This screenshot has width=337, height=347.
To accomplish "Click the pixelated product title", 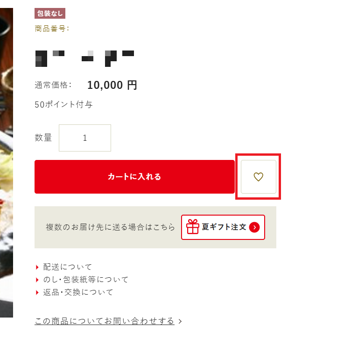I will (x=85, y=58).
